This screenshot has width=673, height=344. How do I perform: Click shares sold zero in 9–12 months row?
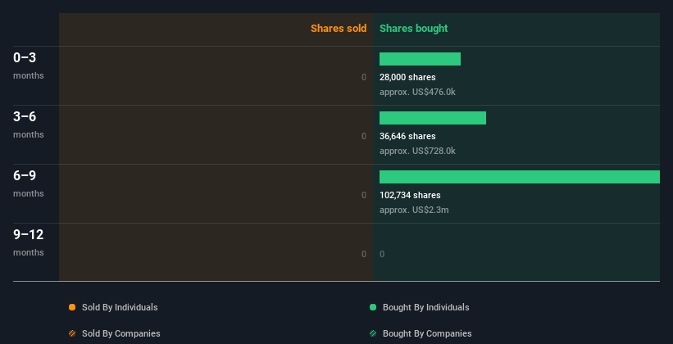point(364,254)
